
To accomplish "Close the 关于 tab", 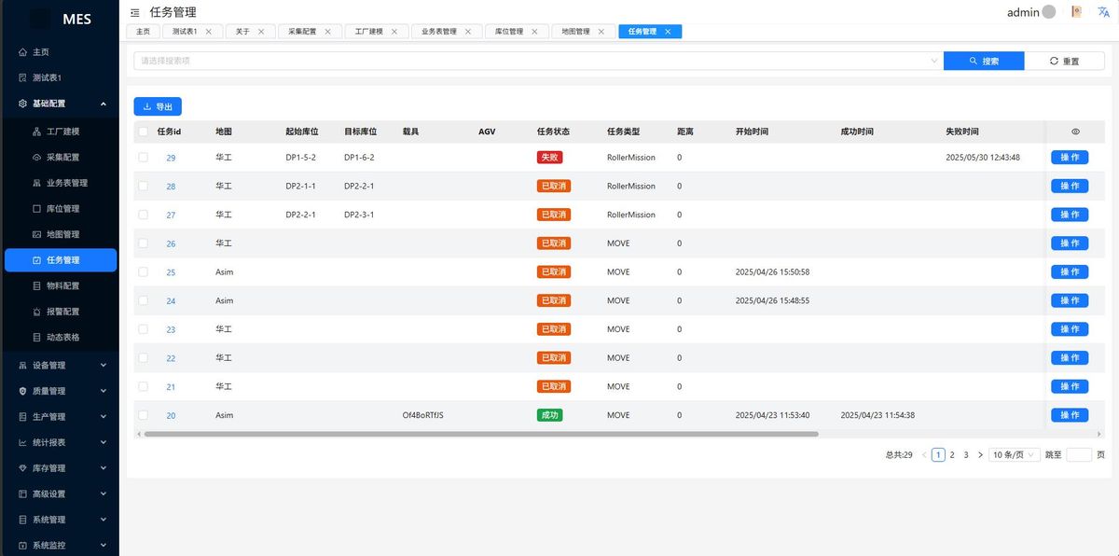I will coord(261,31).
